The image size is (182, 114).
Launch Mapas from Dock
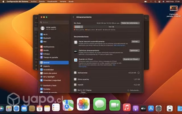[x=68, y=105]
